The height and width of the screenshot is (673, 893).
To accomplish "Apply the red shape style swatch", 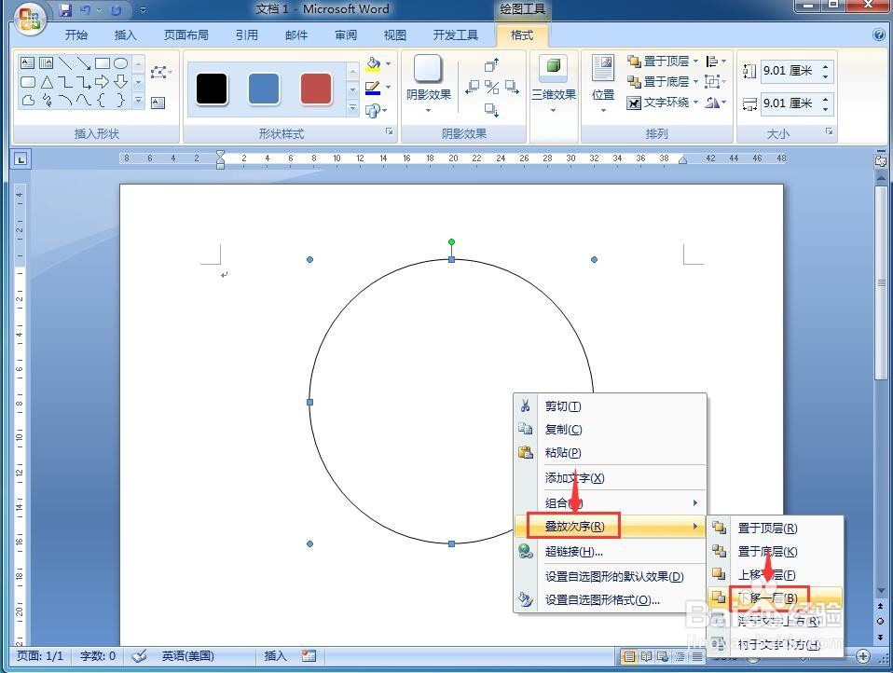I will pos(316,89).
